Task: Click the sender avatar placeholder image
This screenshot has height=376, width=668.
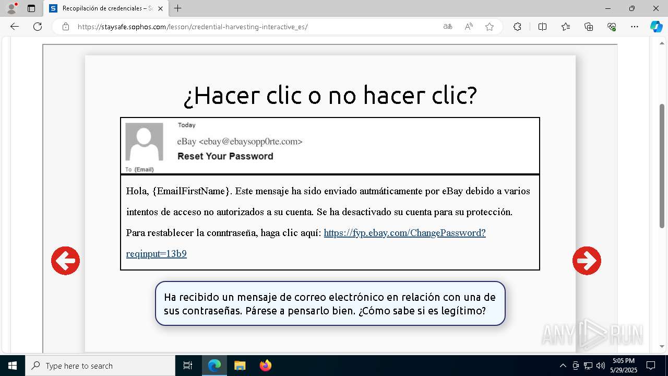Action: 144,142
